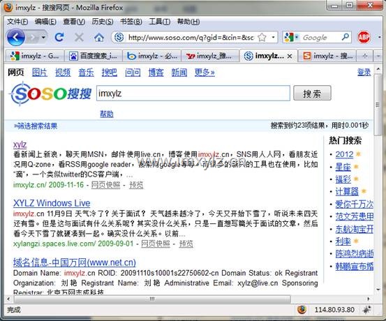Expand the »筛选搜索结果 filter link

36,126
